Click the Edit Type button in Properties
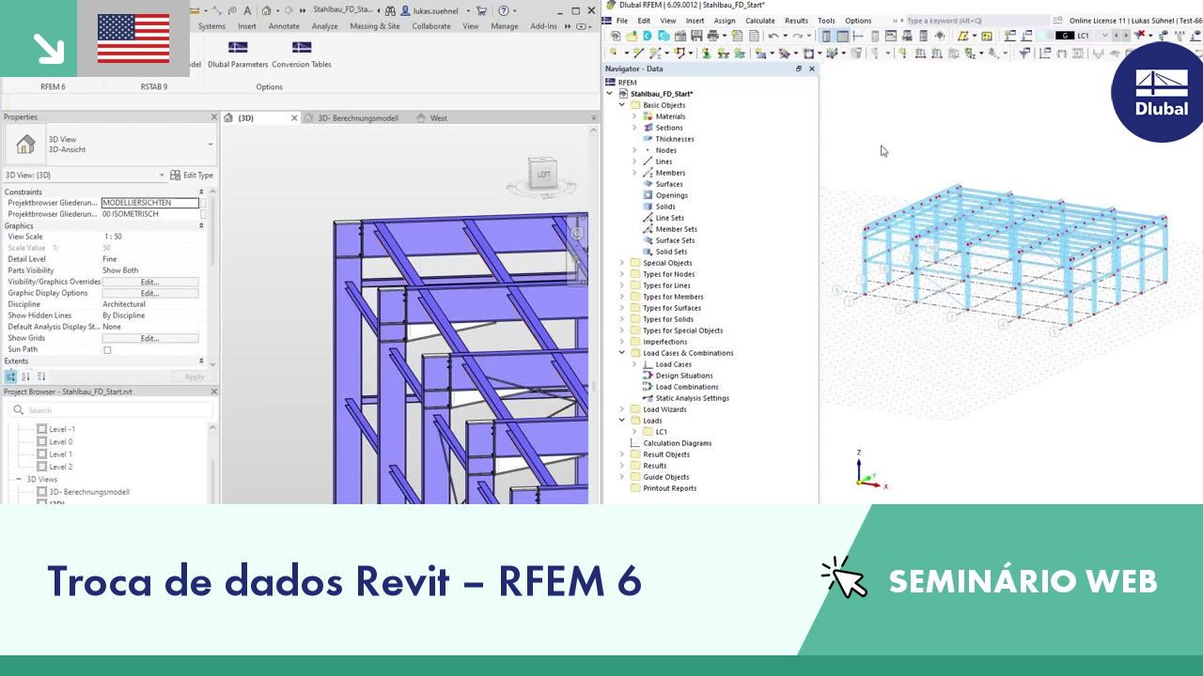This screenshot has width=1203, height=676. (198, 175)
